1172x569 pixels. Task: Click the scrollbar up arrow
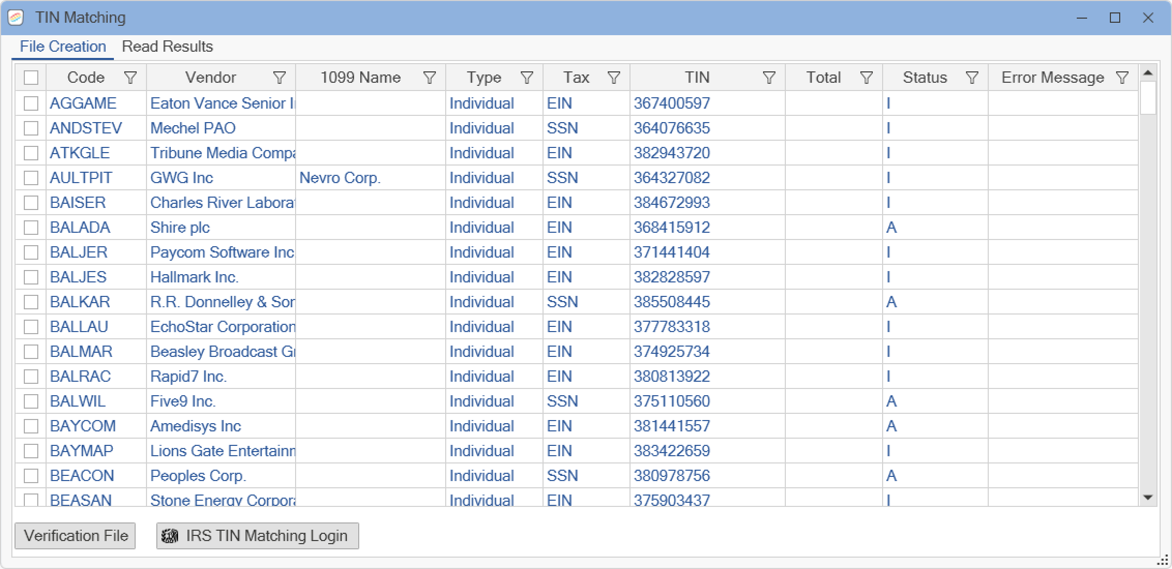(x=1148, y=73)
